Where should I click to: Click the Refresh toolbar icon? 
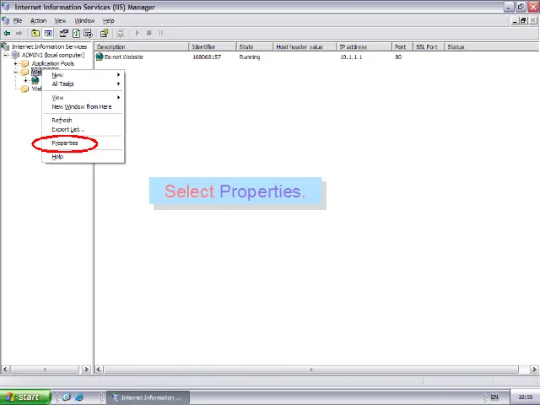click(76, 34)
